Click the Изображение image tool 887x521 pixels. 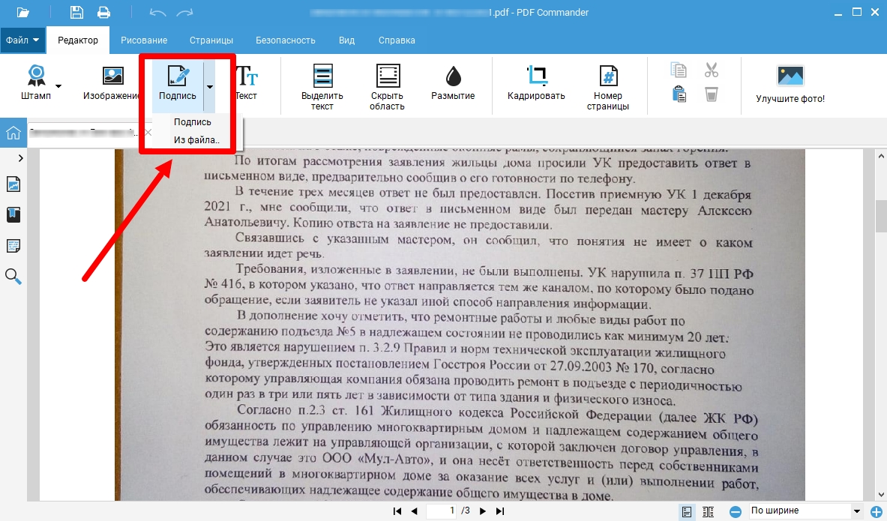(112, 82)
